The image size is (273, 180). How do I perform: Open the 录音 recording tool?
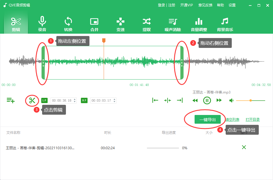coord(42,23)
